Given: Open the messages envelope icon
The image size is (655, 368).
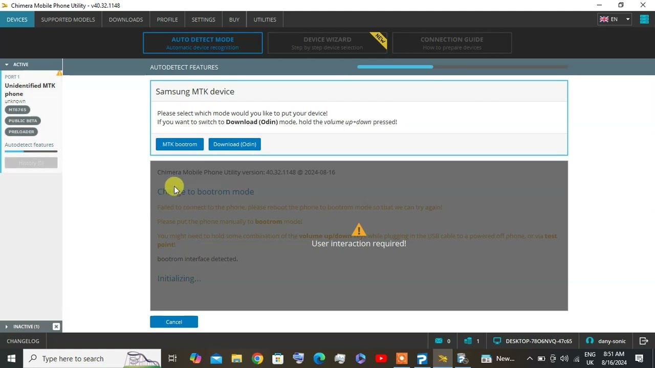Looking at the screenshot, I should click(439, 341).
